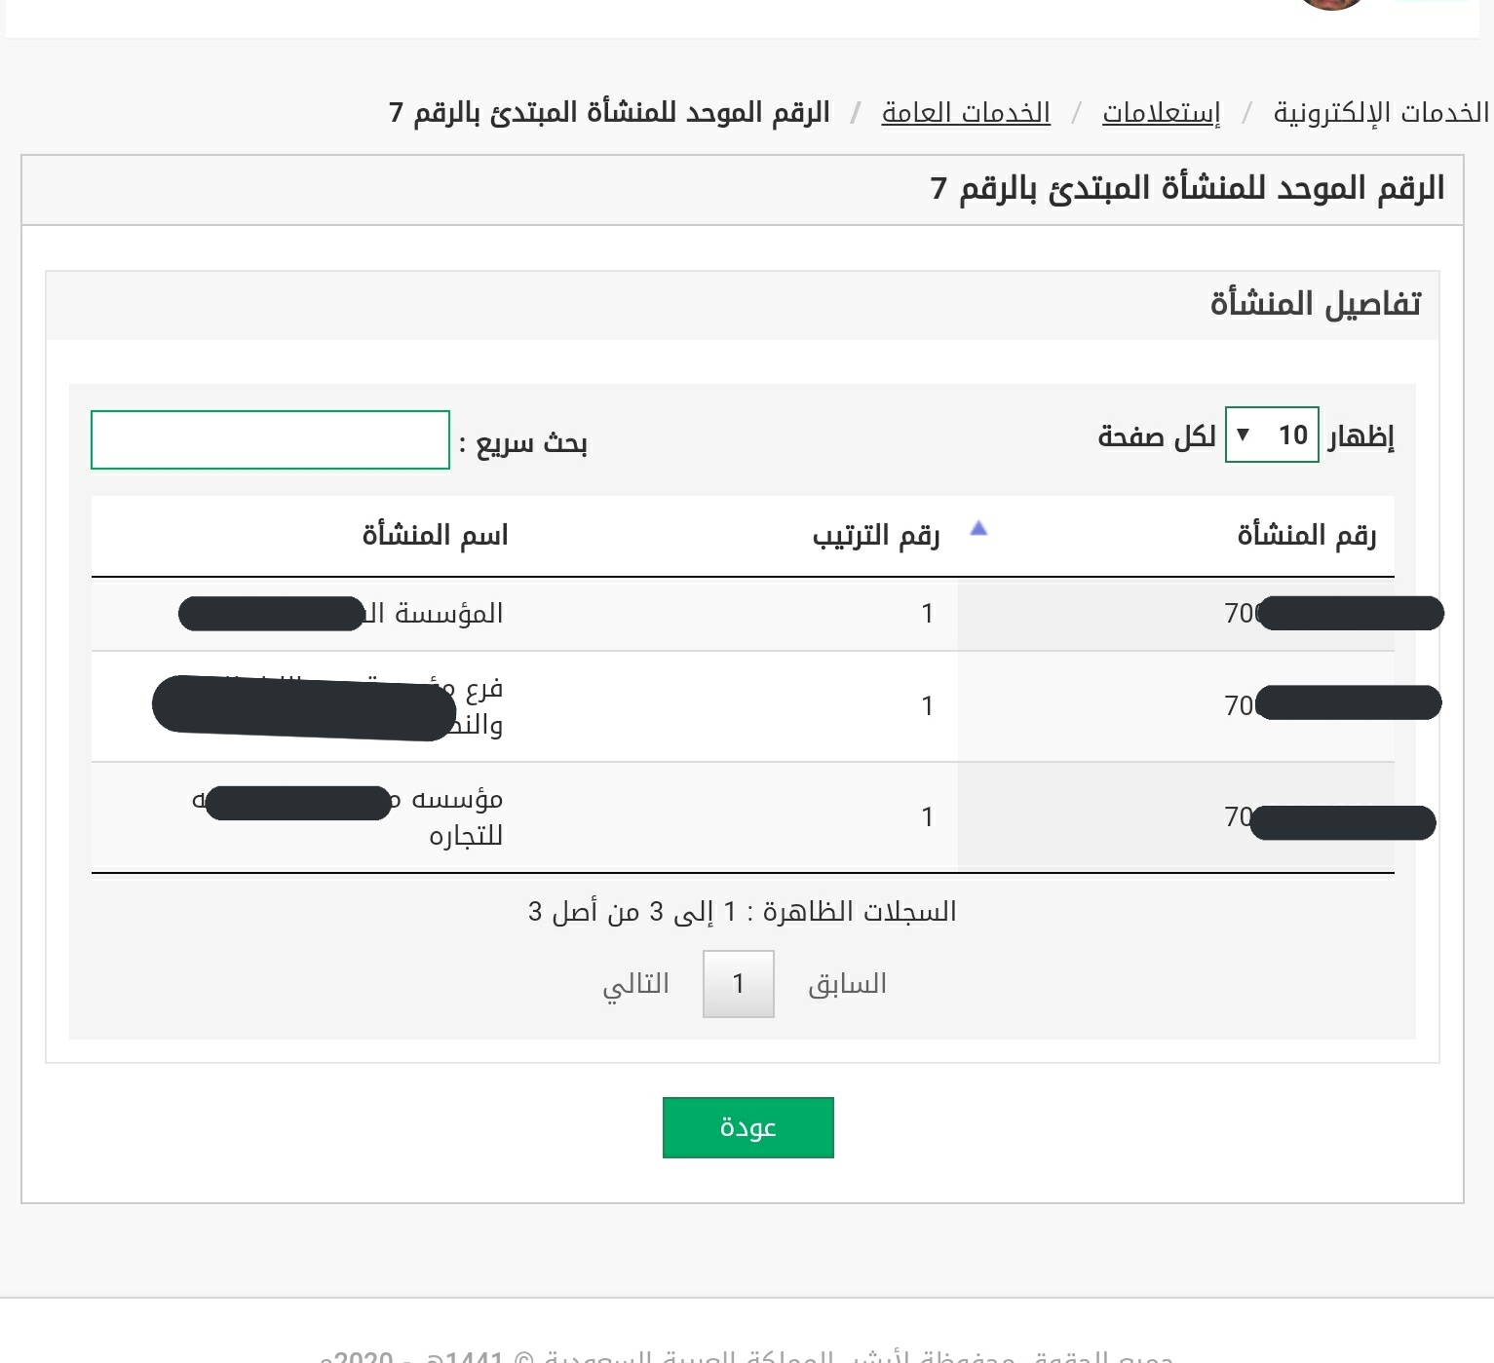Click the السجلات الظاهرة records summary text
This screenshot has width=1494, height=1363.
pos(743,912)
